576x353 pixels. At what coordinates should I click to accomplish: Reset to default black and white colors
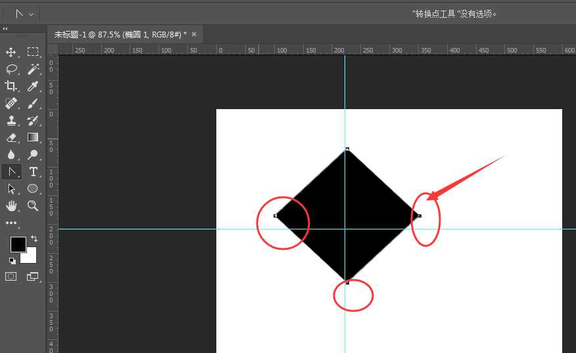point(12,261)
